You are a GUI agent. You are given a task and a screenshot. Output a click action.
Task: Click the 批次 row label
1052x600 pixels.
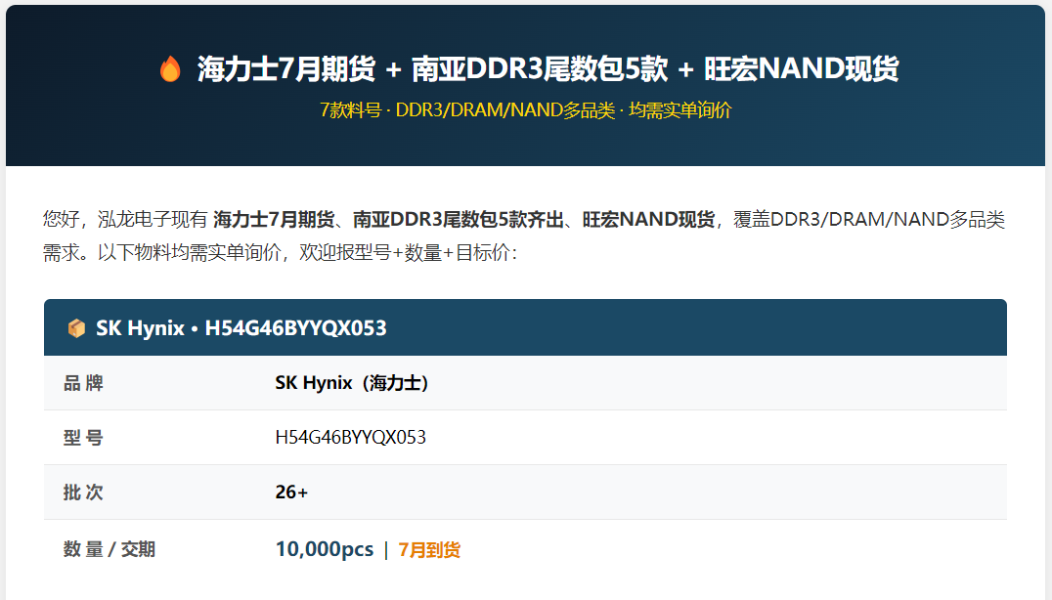[x=83, y=493]
